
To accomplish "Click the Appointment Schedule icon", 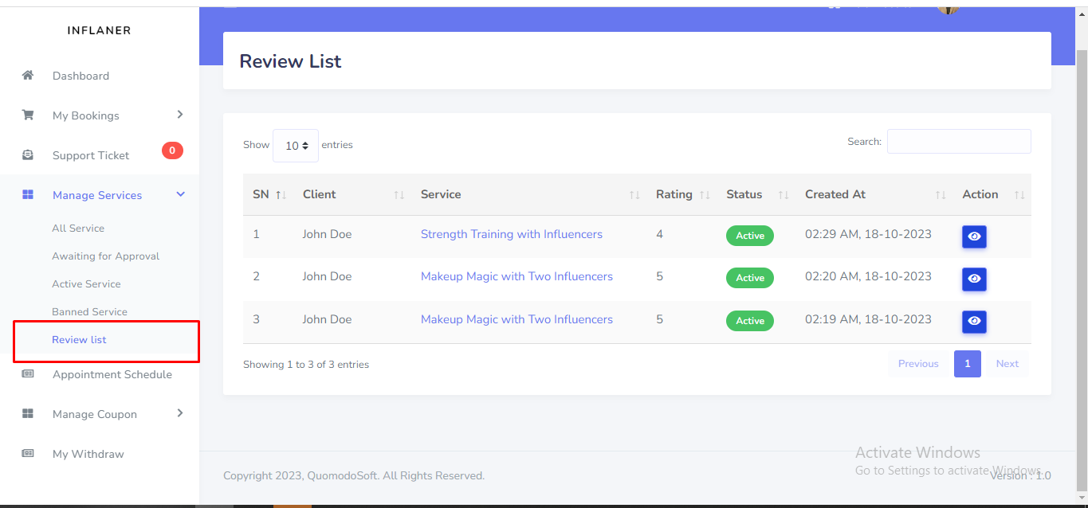I will coord(28,374).
